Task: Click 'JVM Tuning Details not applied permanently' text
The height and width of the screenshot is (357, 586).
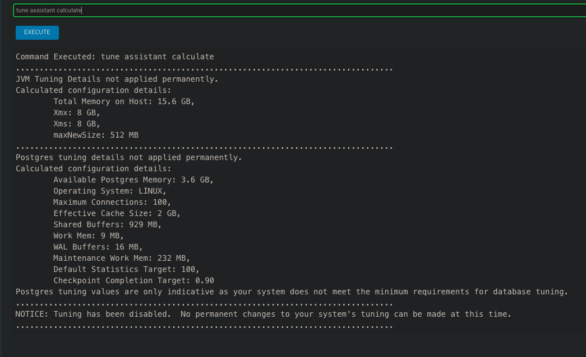Action: click(117, 79)
